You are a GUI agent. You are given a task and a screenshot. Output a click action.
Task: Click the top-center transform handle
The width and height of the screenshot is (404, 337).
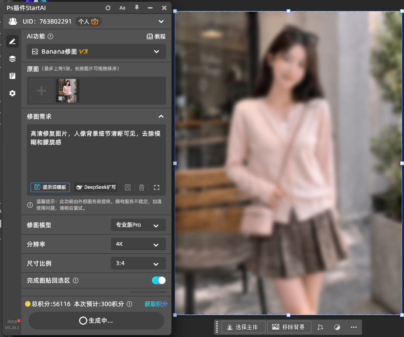[x=289, y=11]
